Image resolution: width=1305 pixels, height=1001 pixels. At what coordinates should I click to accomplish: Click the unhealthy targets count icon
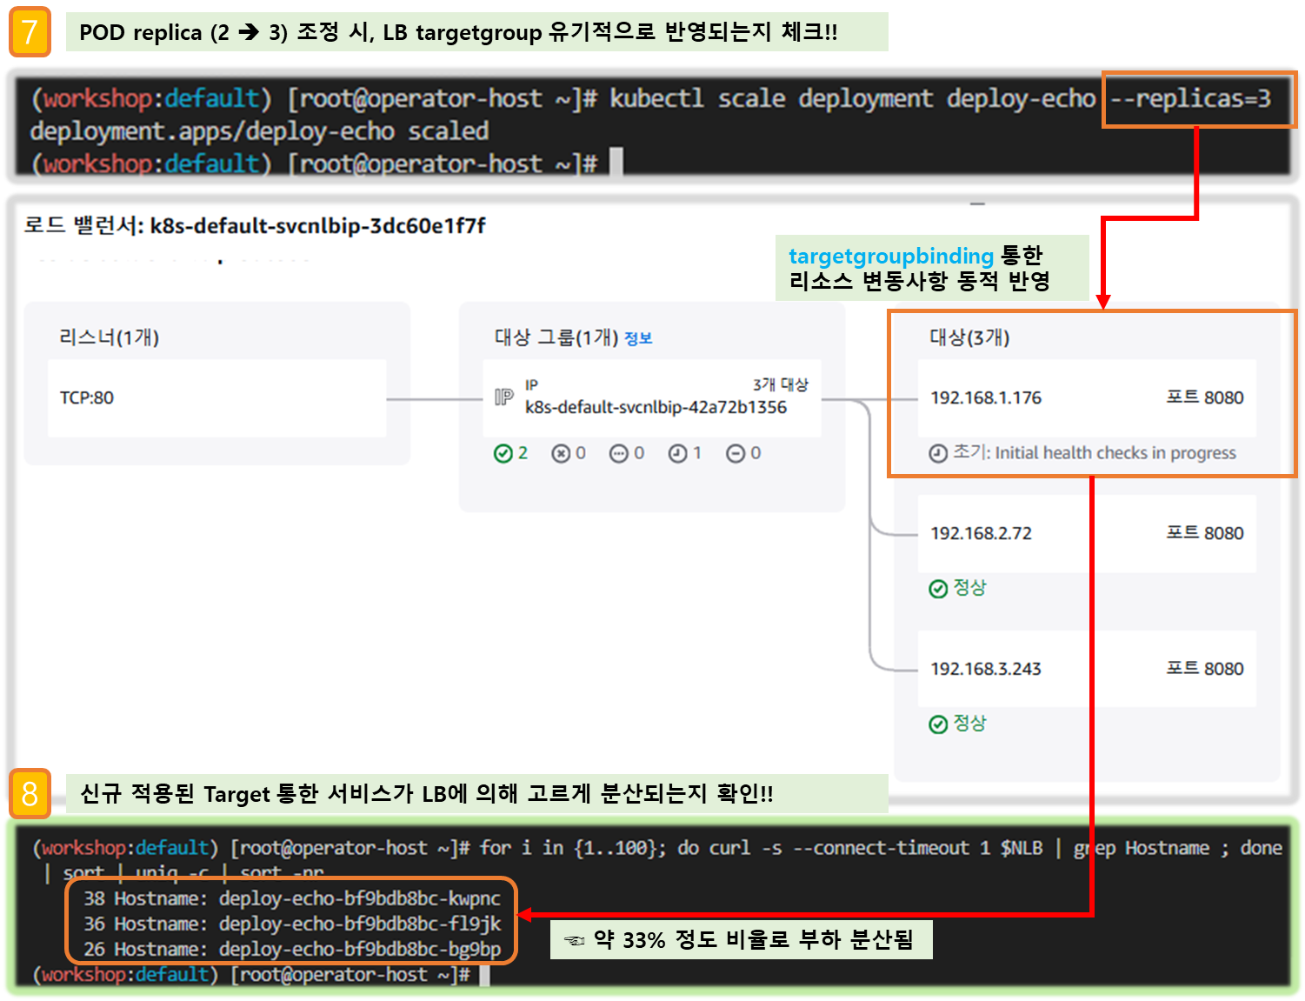point(561,453)
